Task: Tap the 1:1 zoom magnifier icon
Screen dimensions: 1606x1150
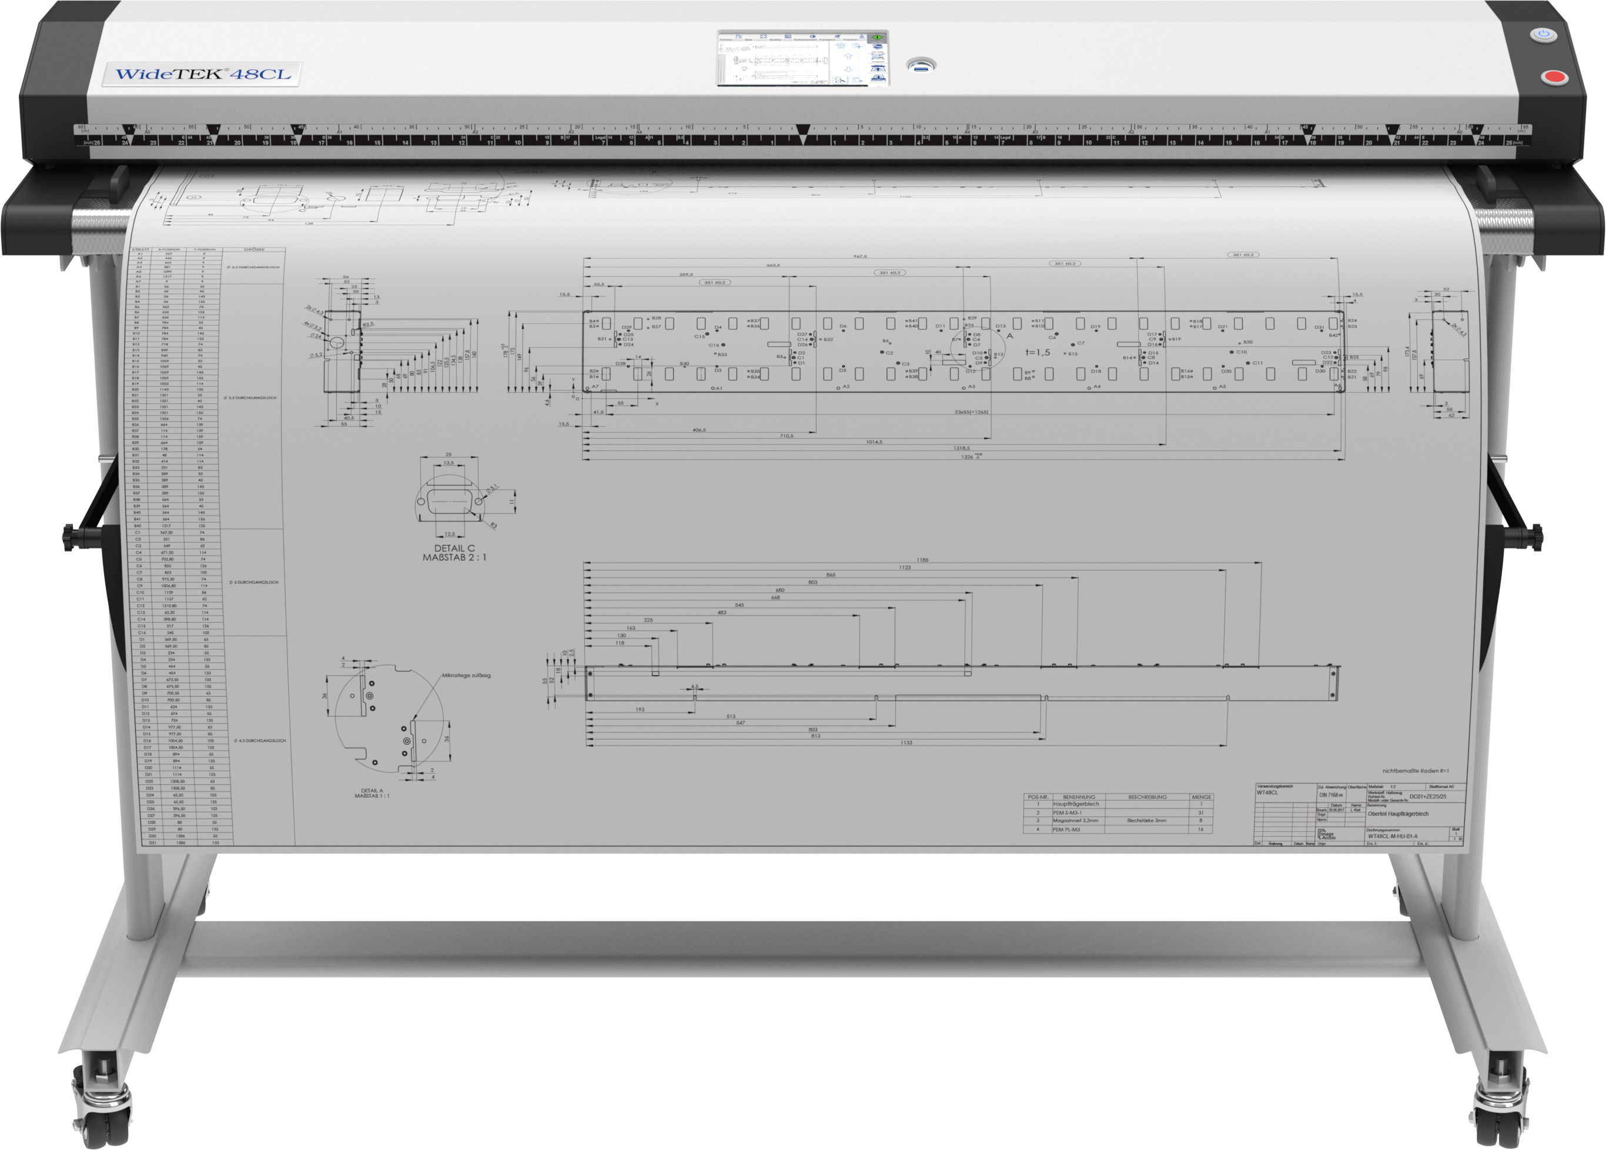Action: 841,80
